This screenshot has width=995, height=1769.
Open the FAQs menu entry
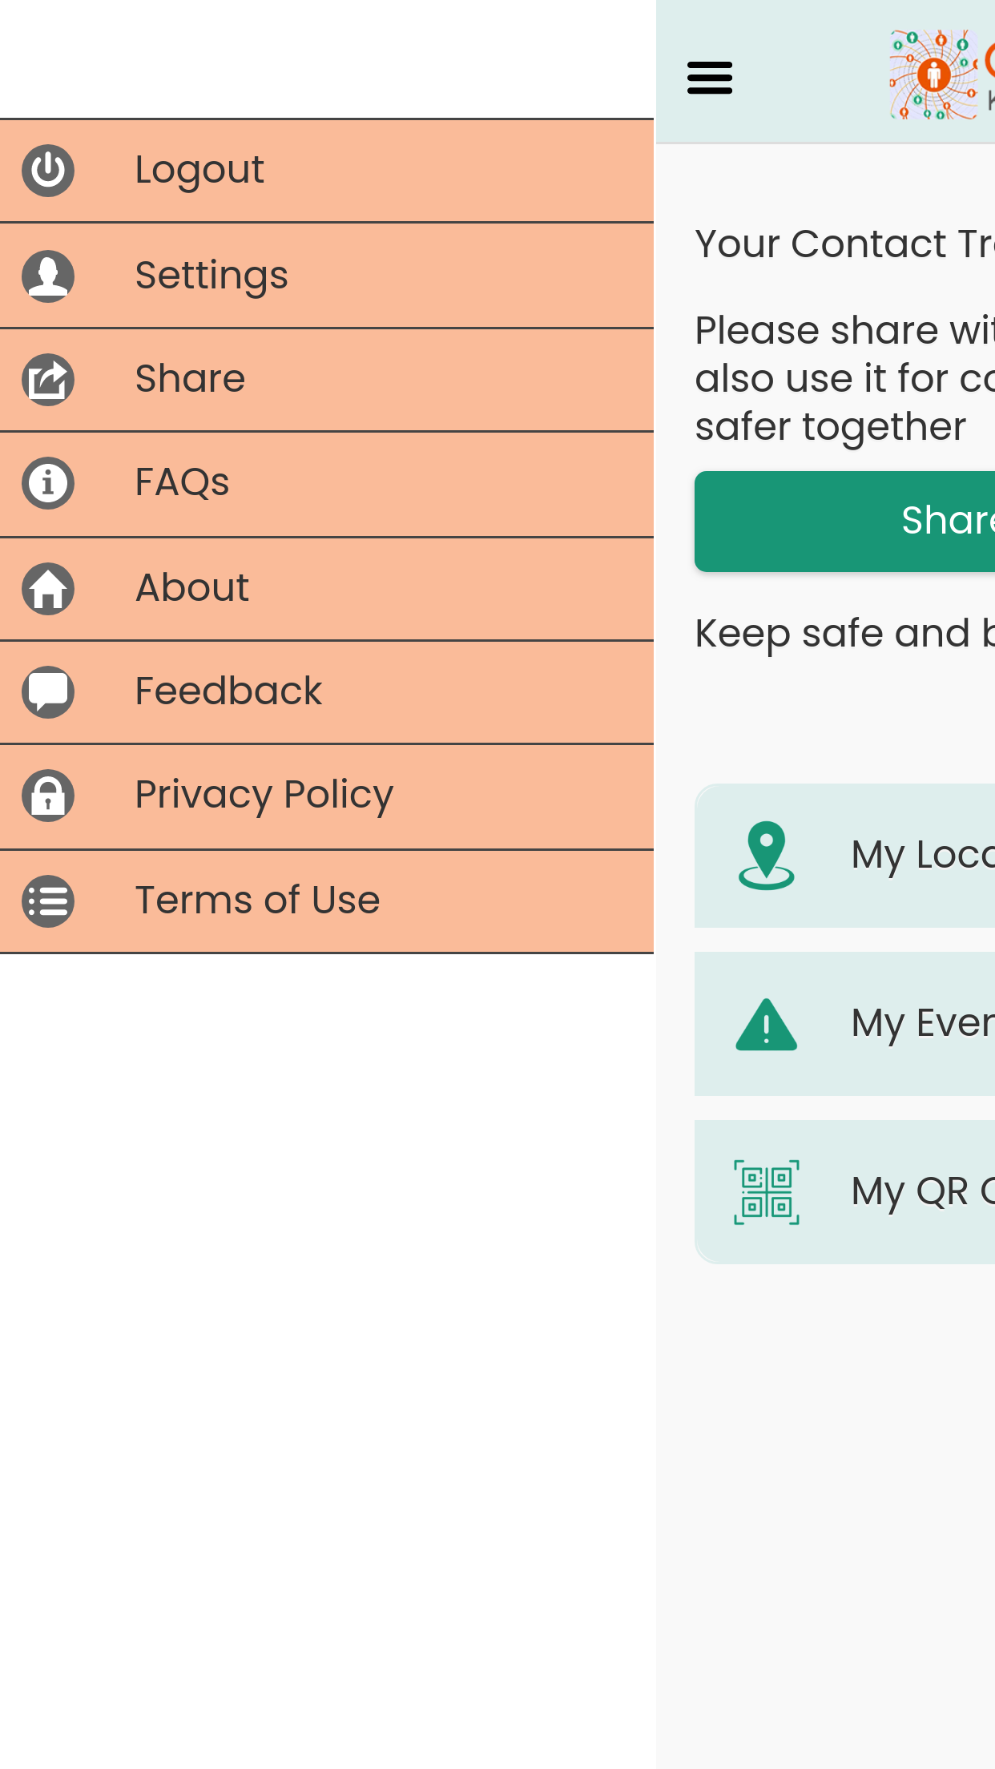point(182,482)
